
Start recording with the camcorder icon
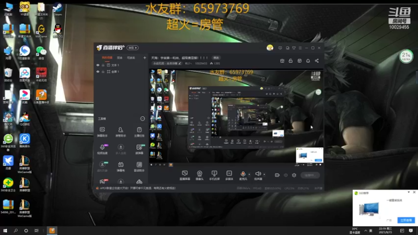pyautogui.click(x=277, y=175)
